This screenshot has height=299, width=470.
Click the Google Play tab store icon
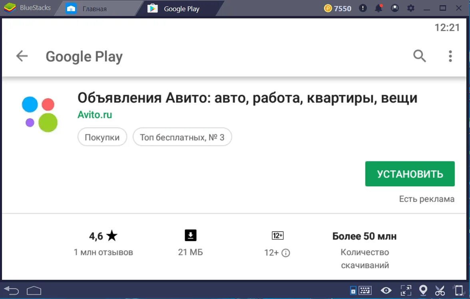(153, 8)
